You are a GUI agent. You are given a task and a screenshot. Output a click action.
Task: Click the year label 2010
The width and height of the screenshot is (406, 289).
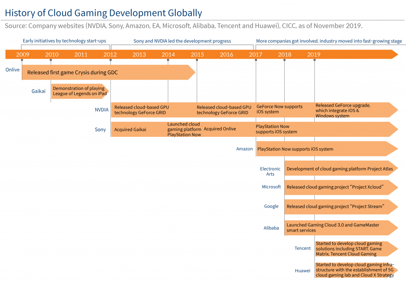(52, 55)
